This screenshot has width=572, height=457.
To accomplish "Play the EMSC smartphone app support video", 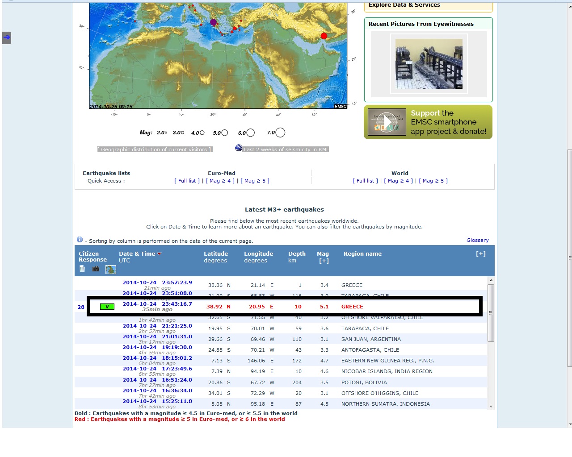I will 386,122.
